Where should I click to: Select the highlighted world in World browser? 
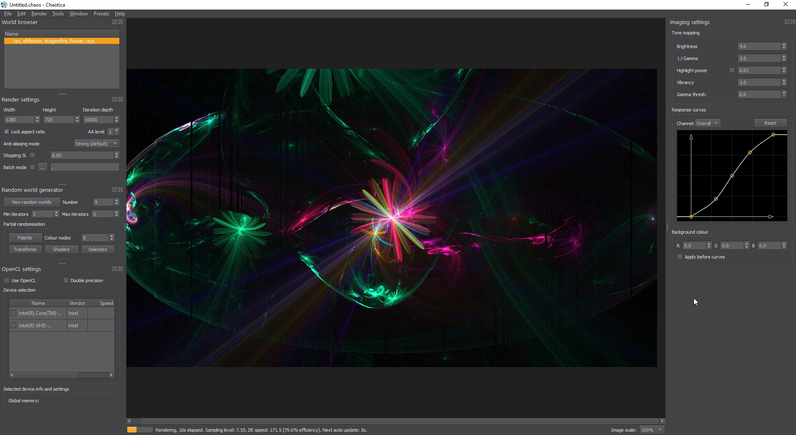[61, 41]
